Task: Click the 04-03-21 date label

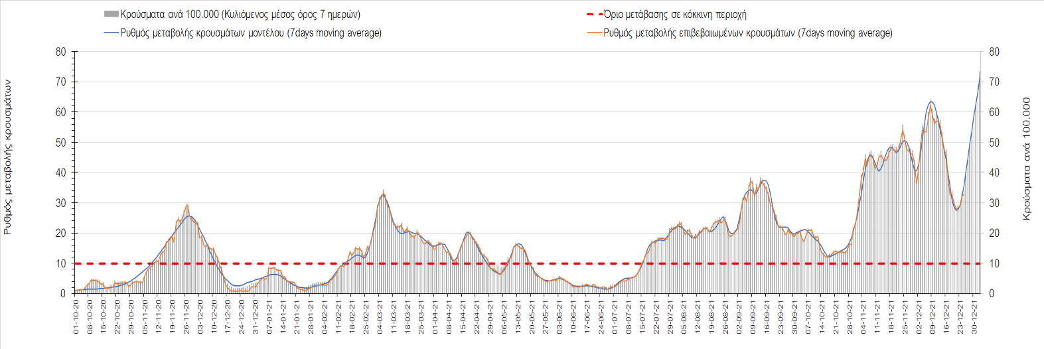Action: [x=380, y=316]
